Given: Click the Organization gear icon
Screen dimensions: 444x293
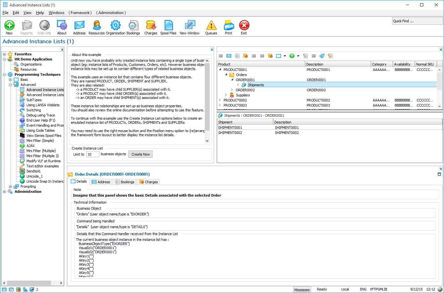Looking at the screenshot, I should 115,25.
